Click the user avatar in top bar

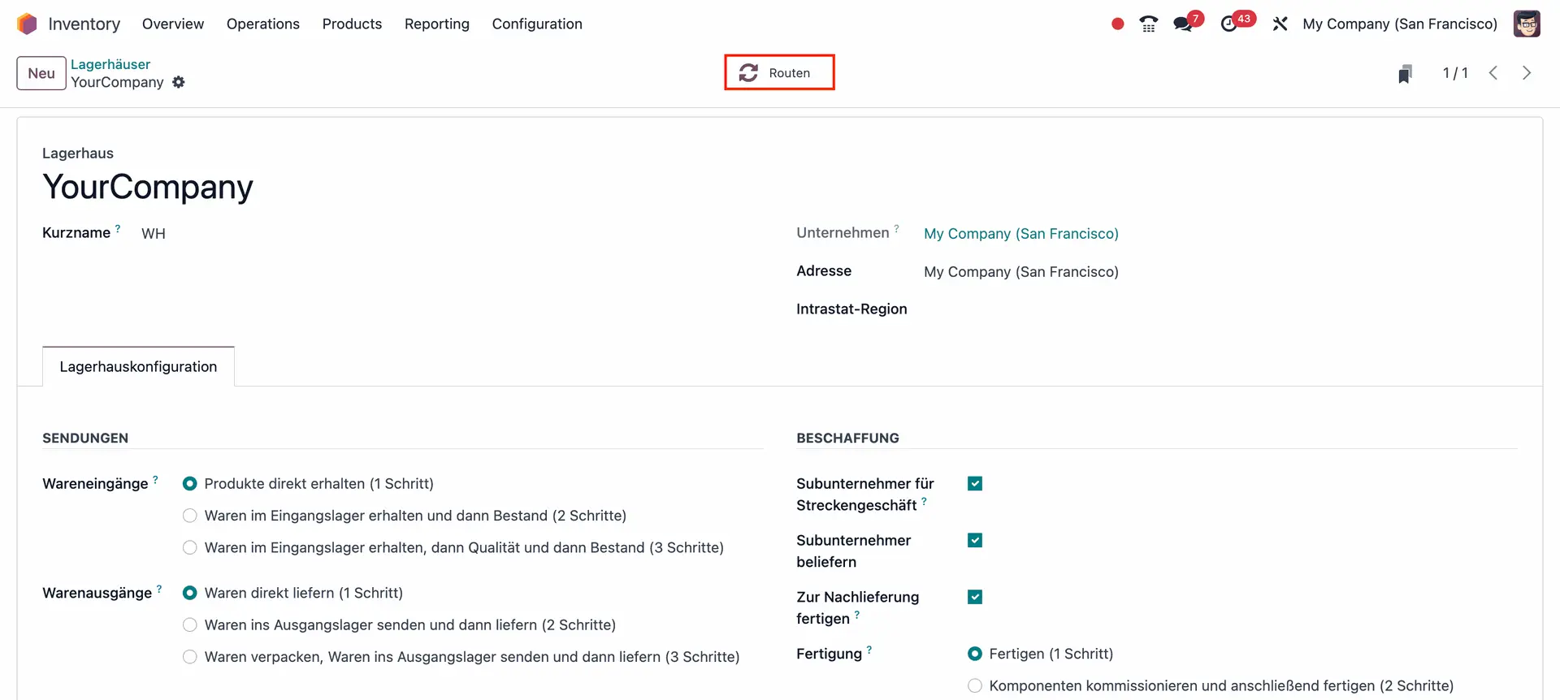(1526, 24)
